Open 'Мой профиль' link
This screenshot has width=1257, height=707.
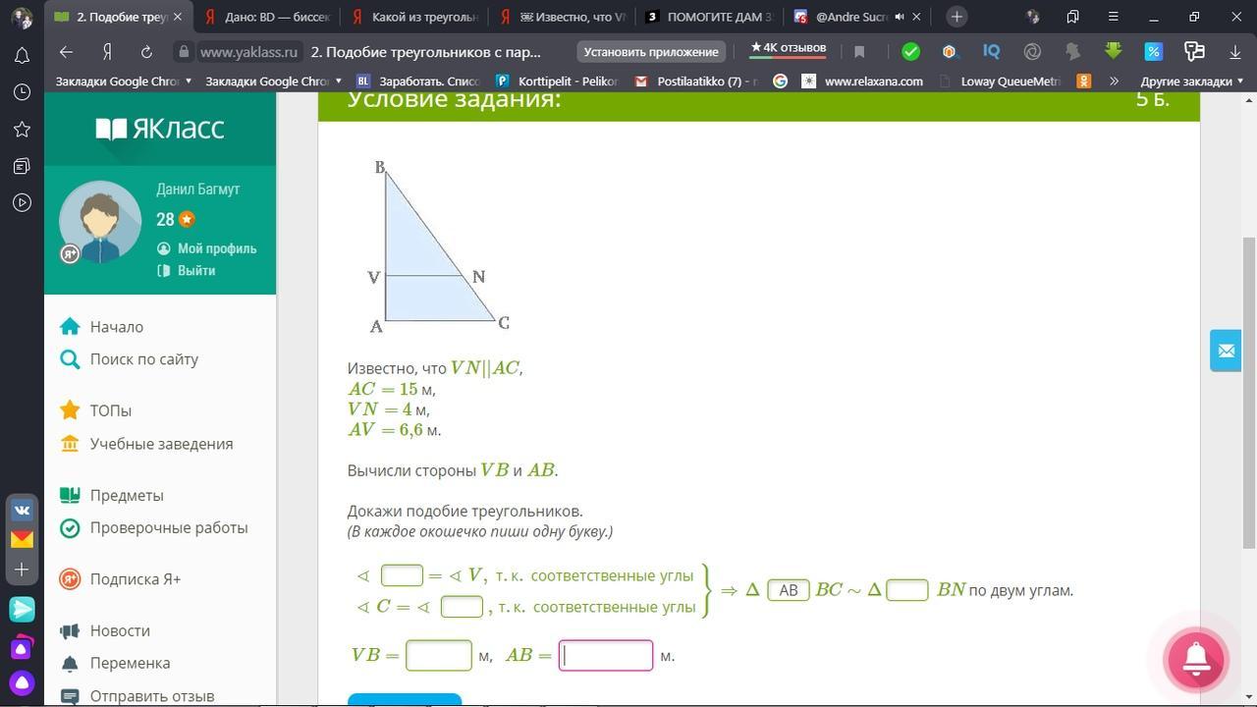206,248
